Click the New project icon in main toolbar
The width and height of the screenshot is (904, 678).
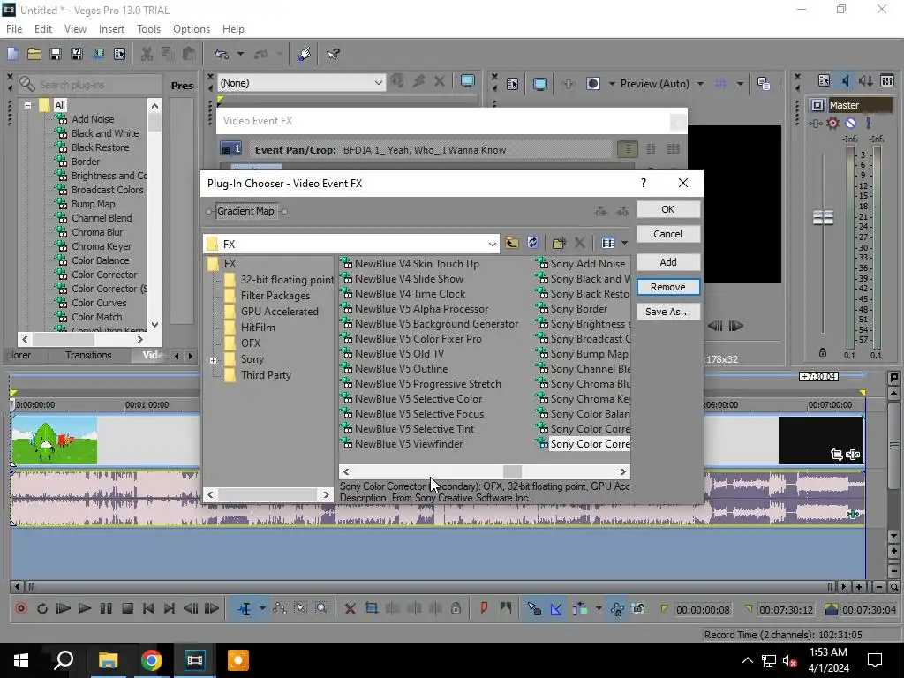tap(12, 54)
